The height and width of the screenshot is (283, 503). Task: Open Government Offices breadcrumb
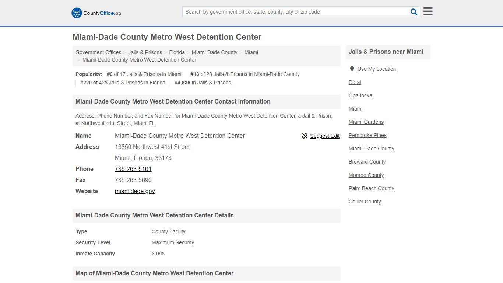tap(98, 52)
